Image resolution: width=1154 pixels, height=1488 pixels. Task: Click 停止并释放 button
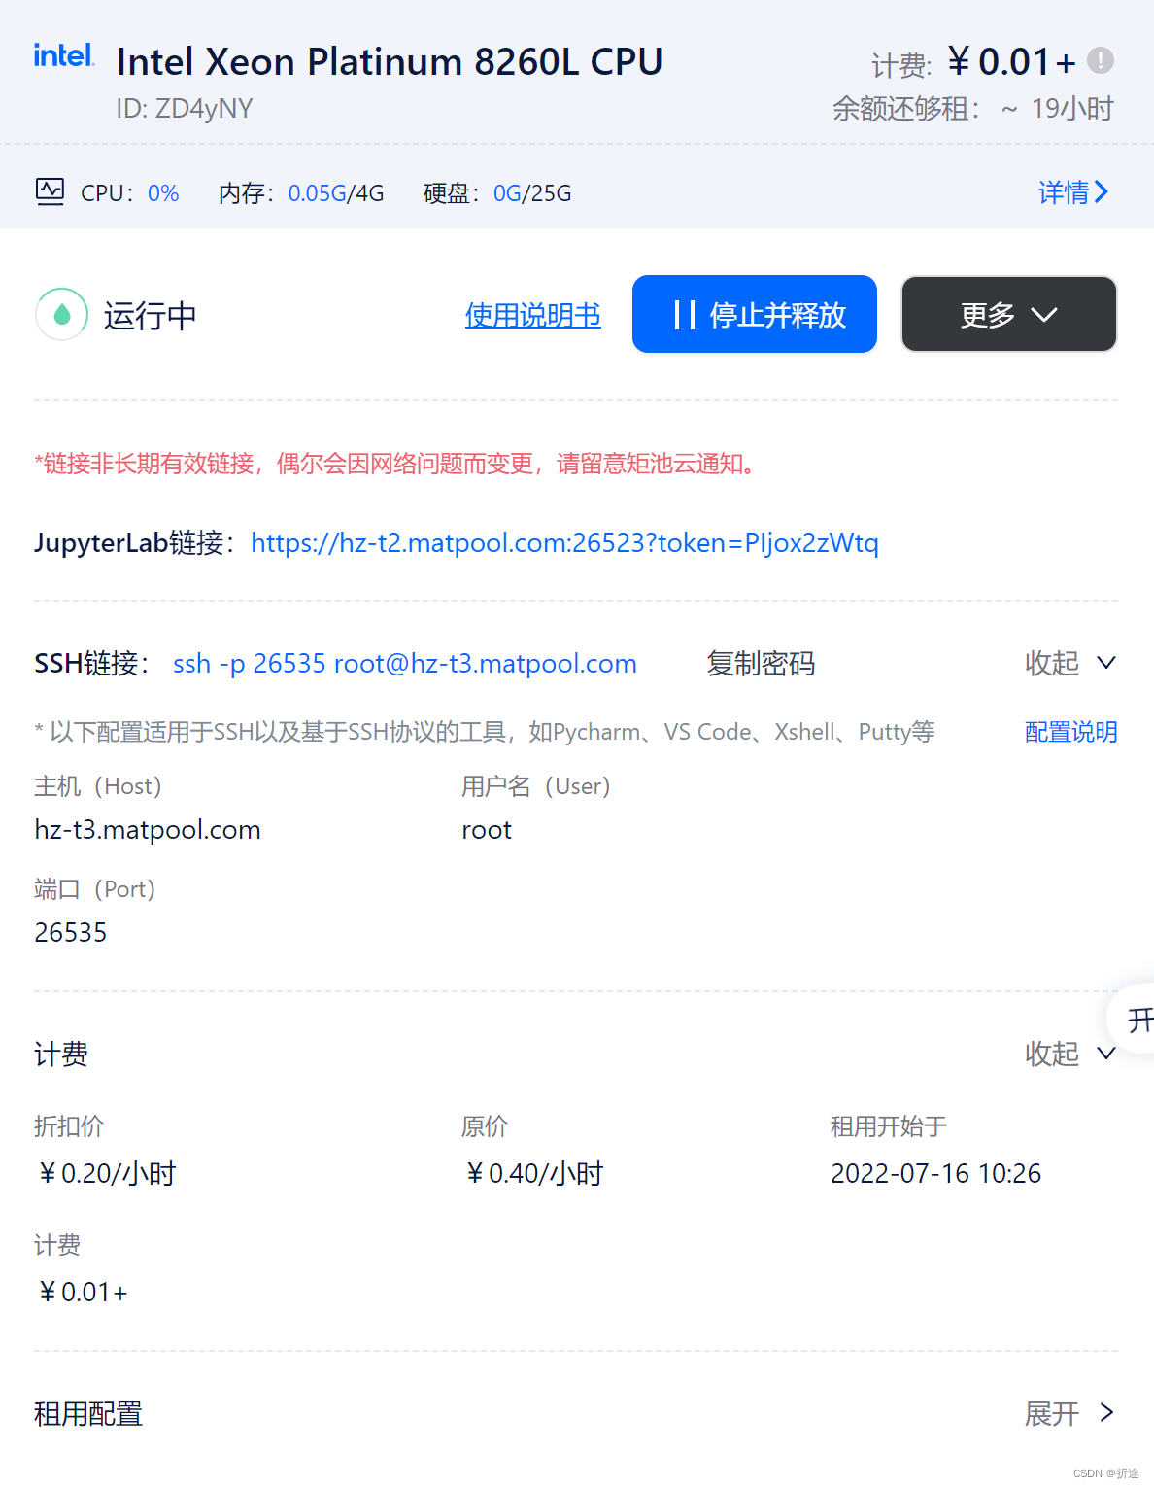click(755, 314)
